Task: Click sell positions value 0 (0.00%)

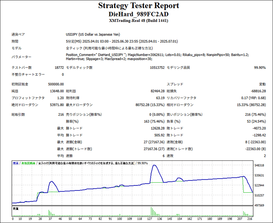Action: tap(157, 115)
